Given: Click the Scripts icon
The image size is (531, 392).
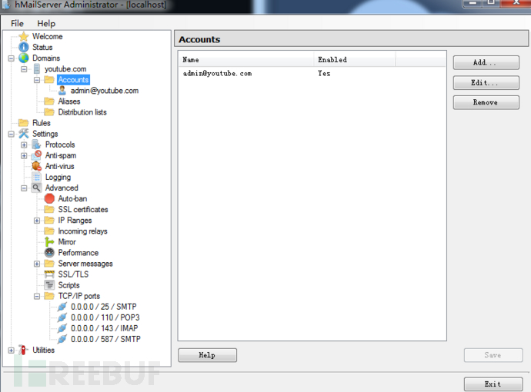Looking at the screenshot, I should click(49, 285).
